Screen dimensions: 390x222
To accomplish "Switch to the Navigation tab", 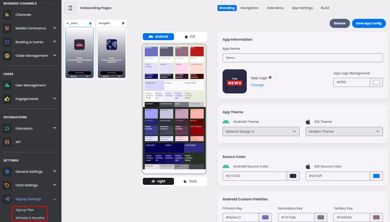I will [250, 8].
